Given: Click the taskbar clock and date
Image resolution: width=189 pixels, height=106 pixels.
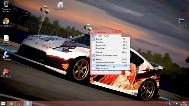Looking at the screenshot, I should click(x=184, y=104).
